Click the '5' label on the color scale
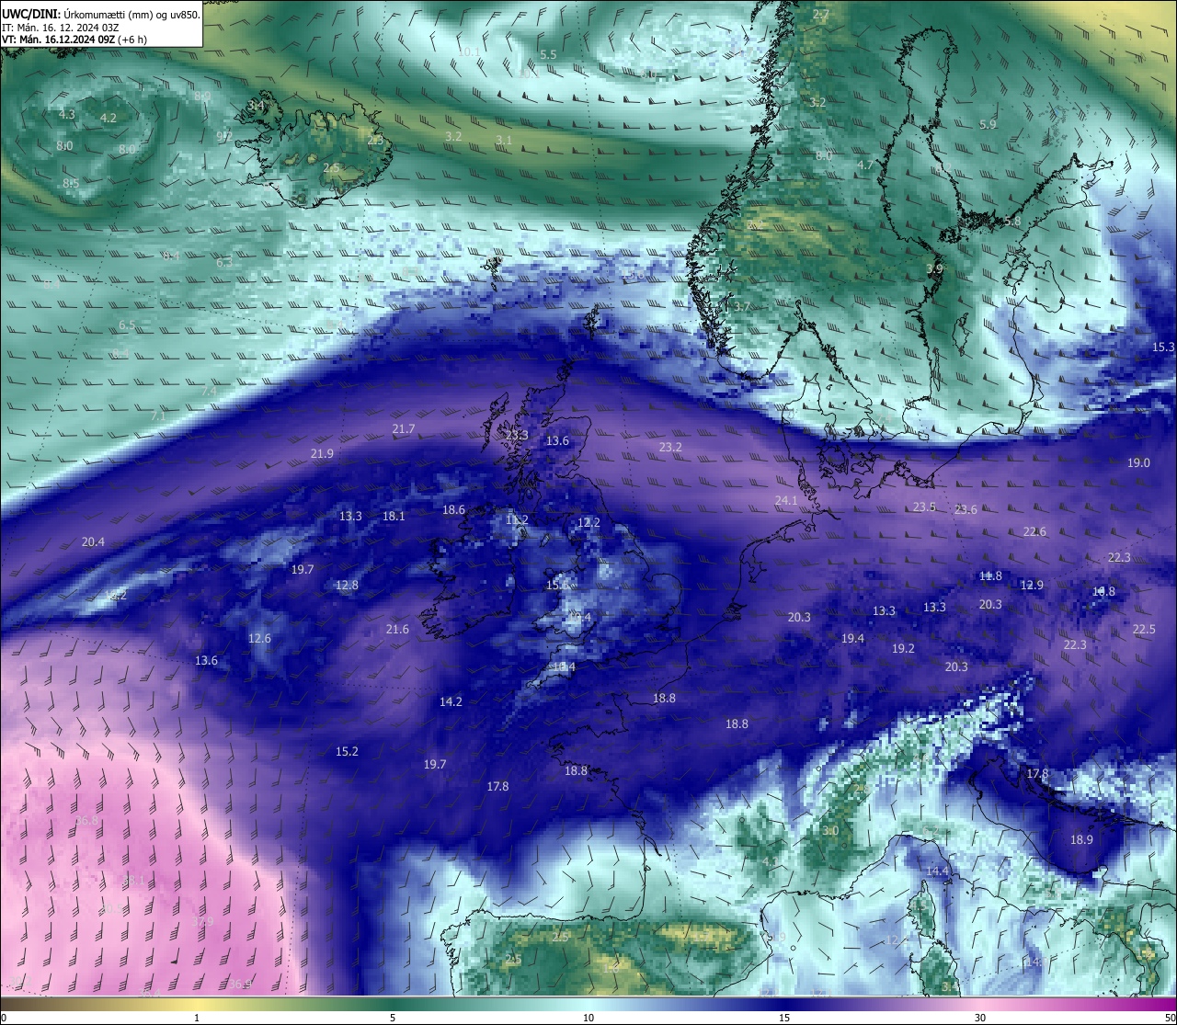This screenshot has width=1177, height=1025. (393, 1018)
